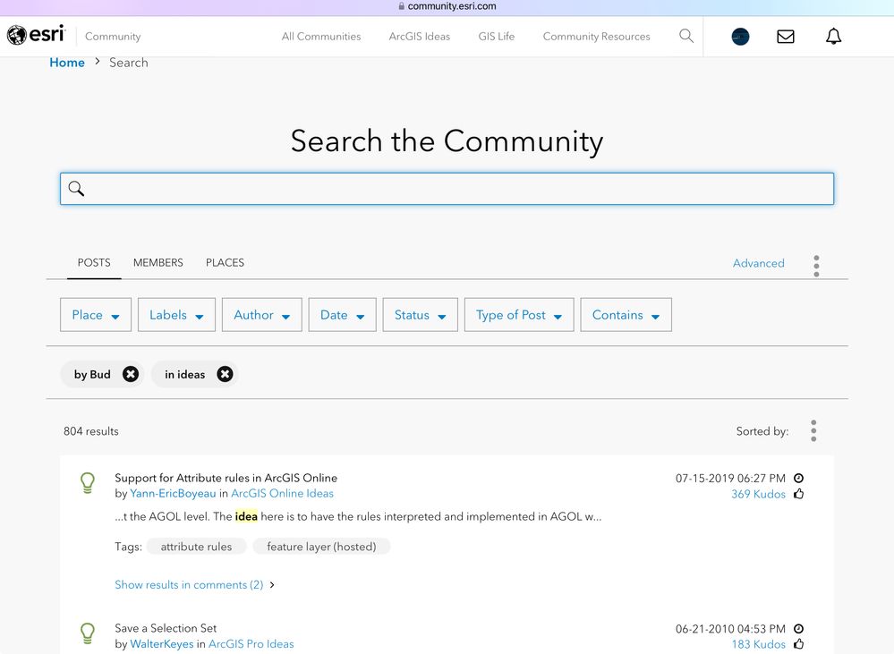Click the clock icon beside 07-15-2019 date
The image size is (894, 654).
pos(799,478)
